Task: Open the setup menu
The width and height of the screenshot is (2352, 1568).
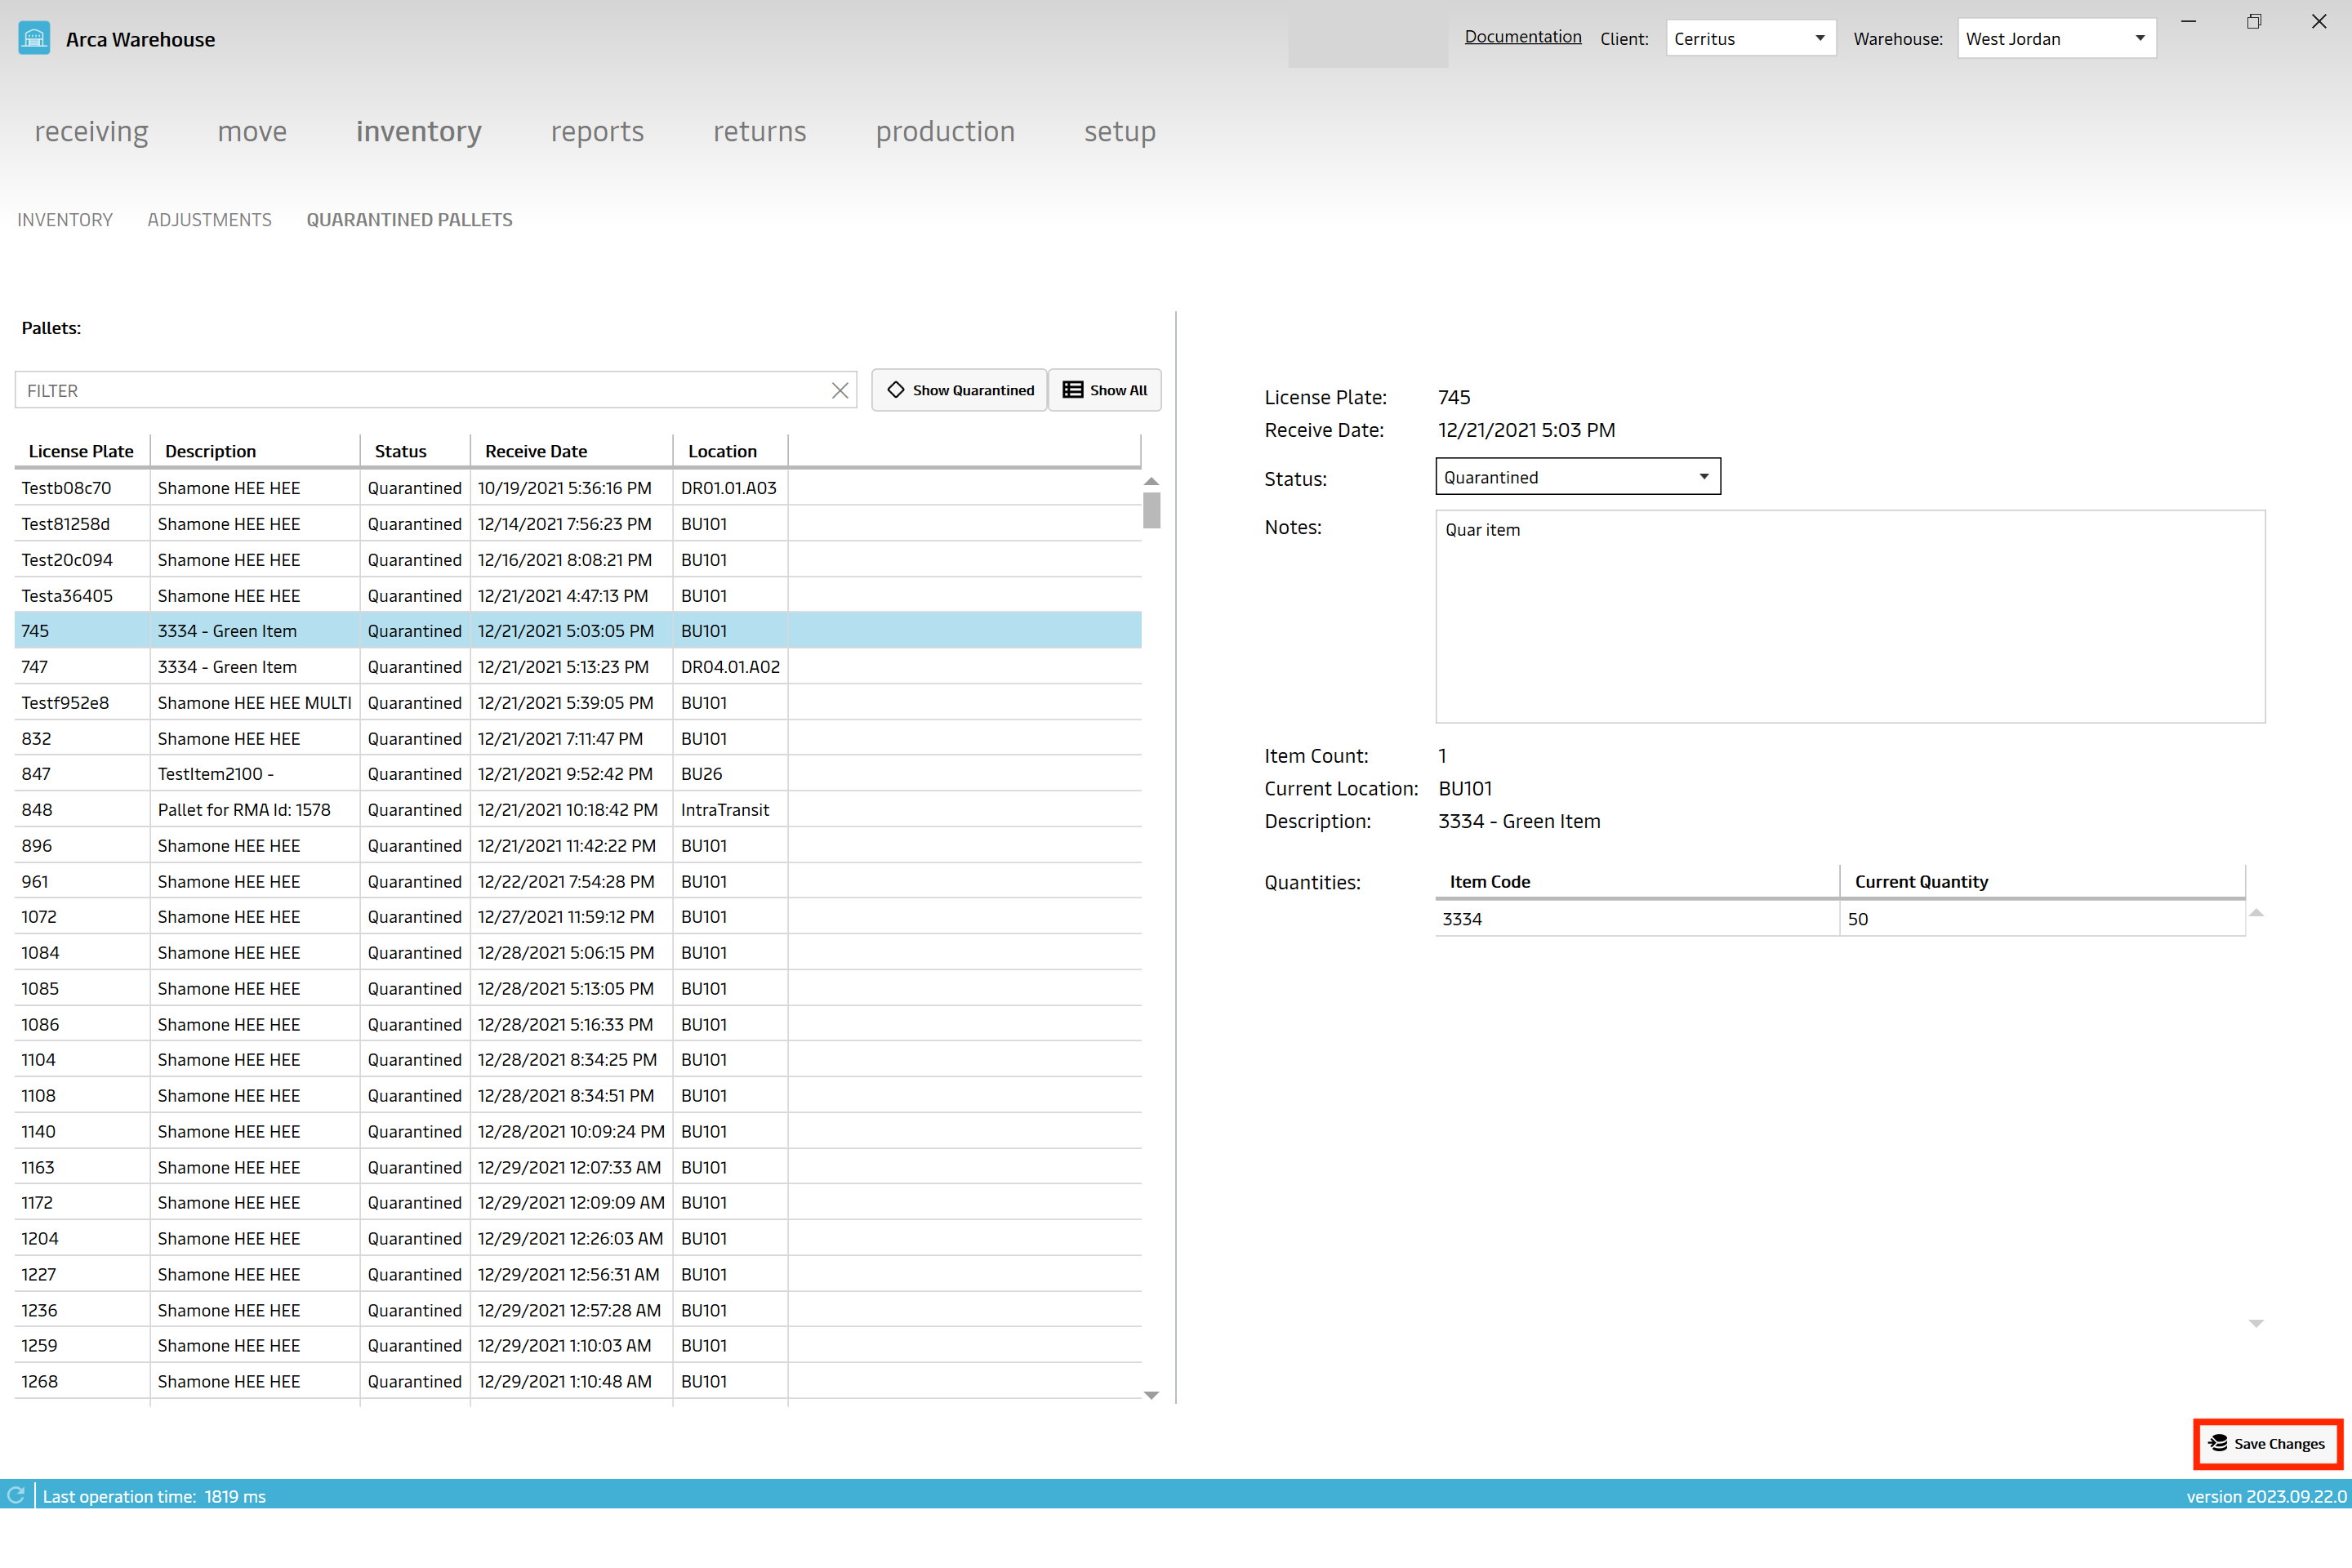Action: click(1120, 131)
